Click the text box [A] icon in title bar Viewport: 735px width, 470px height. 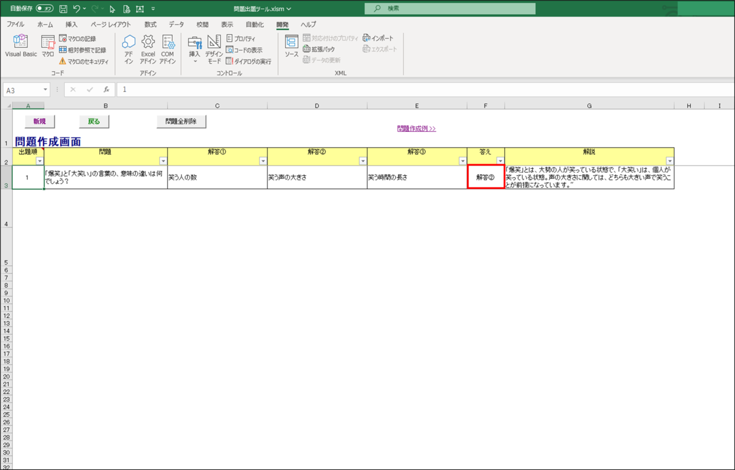(x=140, y=9)
